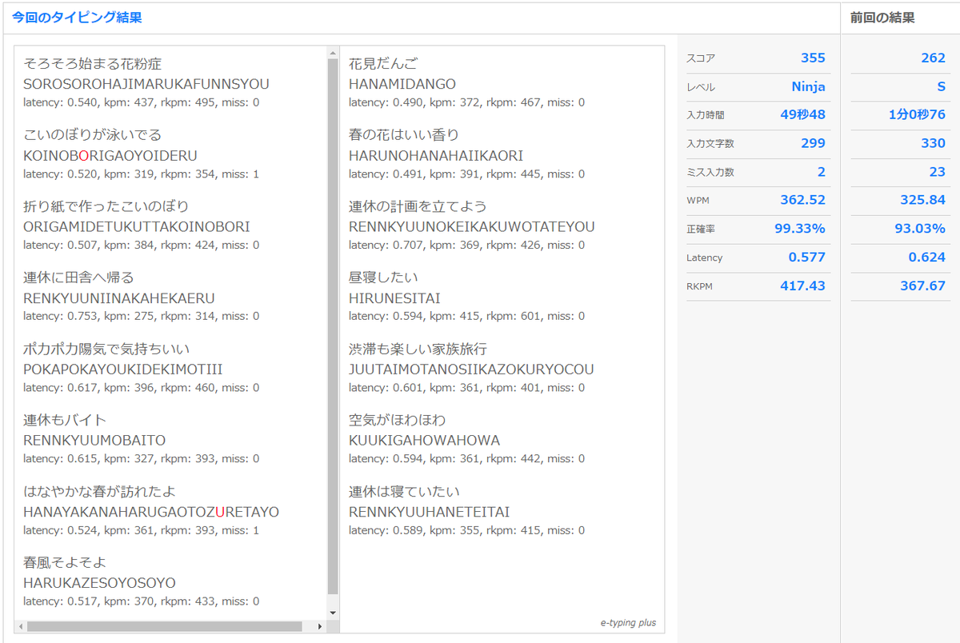Click the phrase 花見だんご
960x643 pixels.
[383, 63]
